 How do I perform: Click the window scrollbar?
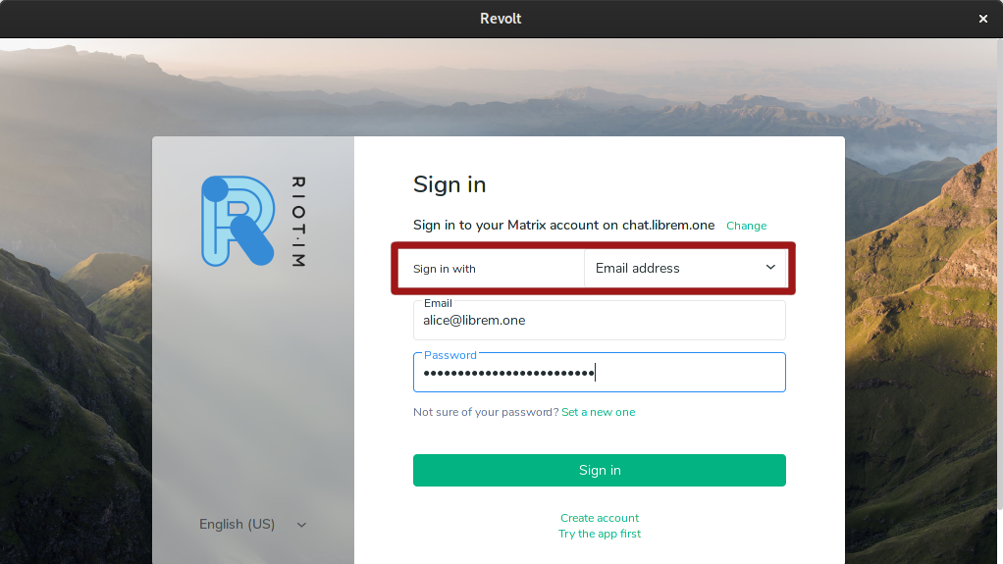(999, 275)
